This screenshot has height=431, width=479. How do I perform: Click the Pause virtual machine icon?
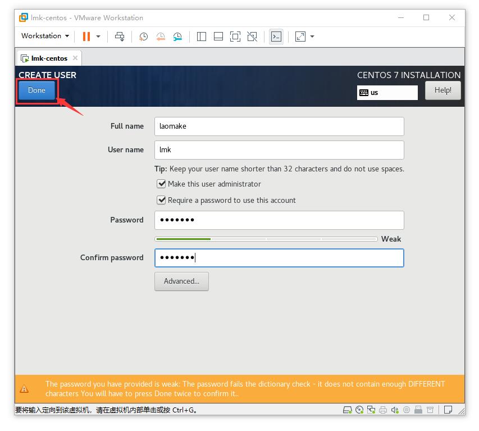pos(86,37)
